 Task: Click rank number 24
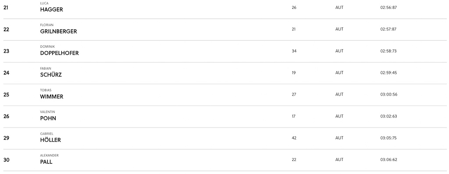(6, 73)
